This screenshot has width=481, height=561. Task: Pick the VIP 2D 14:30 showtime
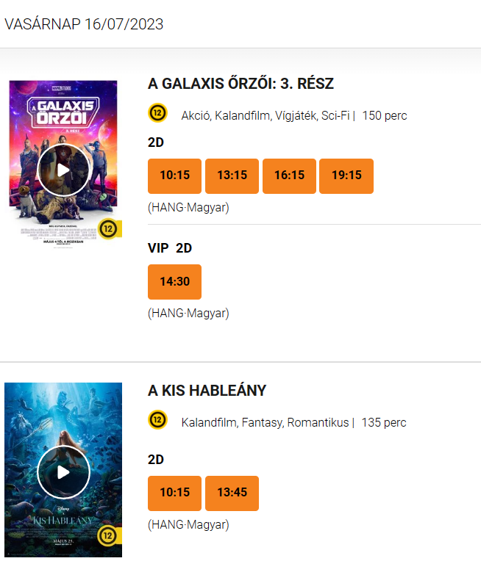[x=174, y=281]
